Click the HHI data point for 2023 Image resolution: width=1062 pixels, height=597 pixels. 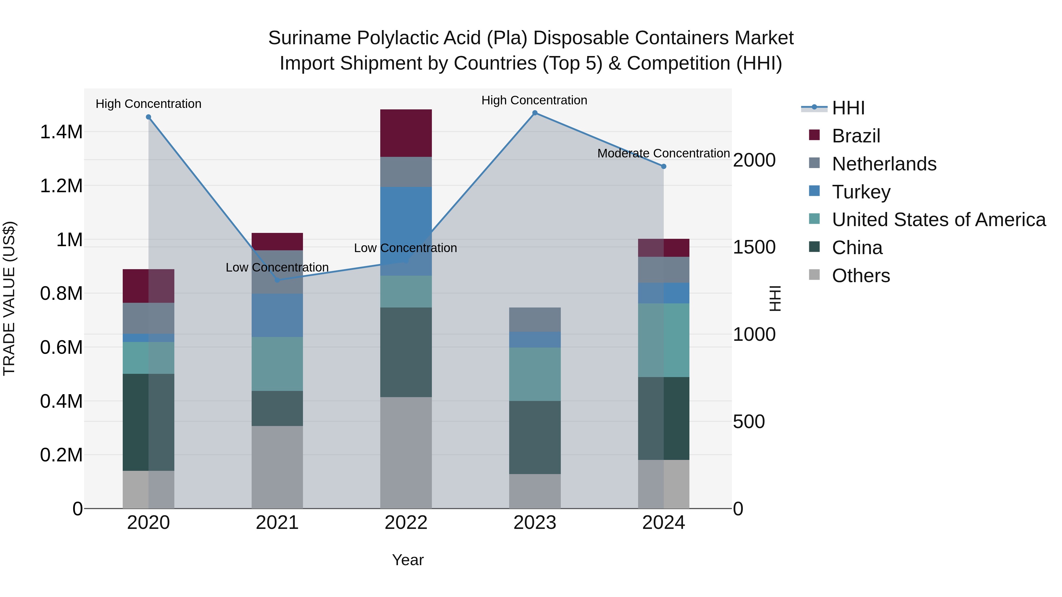click(535, 113)
